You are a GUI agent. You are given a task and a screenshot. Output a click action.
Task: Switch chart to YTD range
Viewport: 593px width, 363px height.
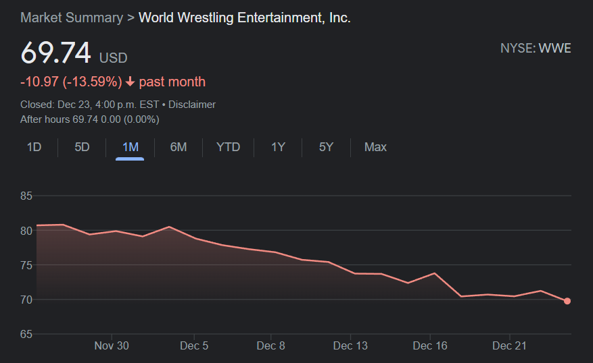point(228,147)
